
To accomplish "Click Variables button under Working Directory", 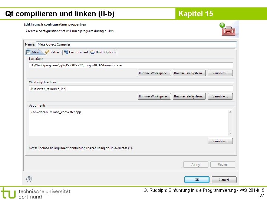I will (220, 96).
